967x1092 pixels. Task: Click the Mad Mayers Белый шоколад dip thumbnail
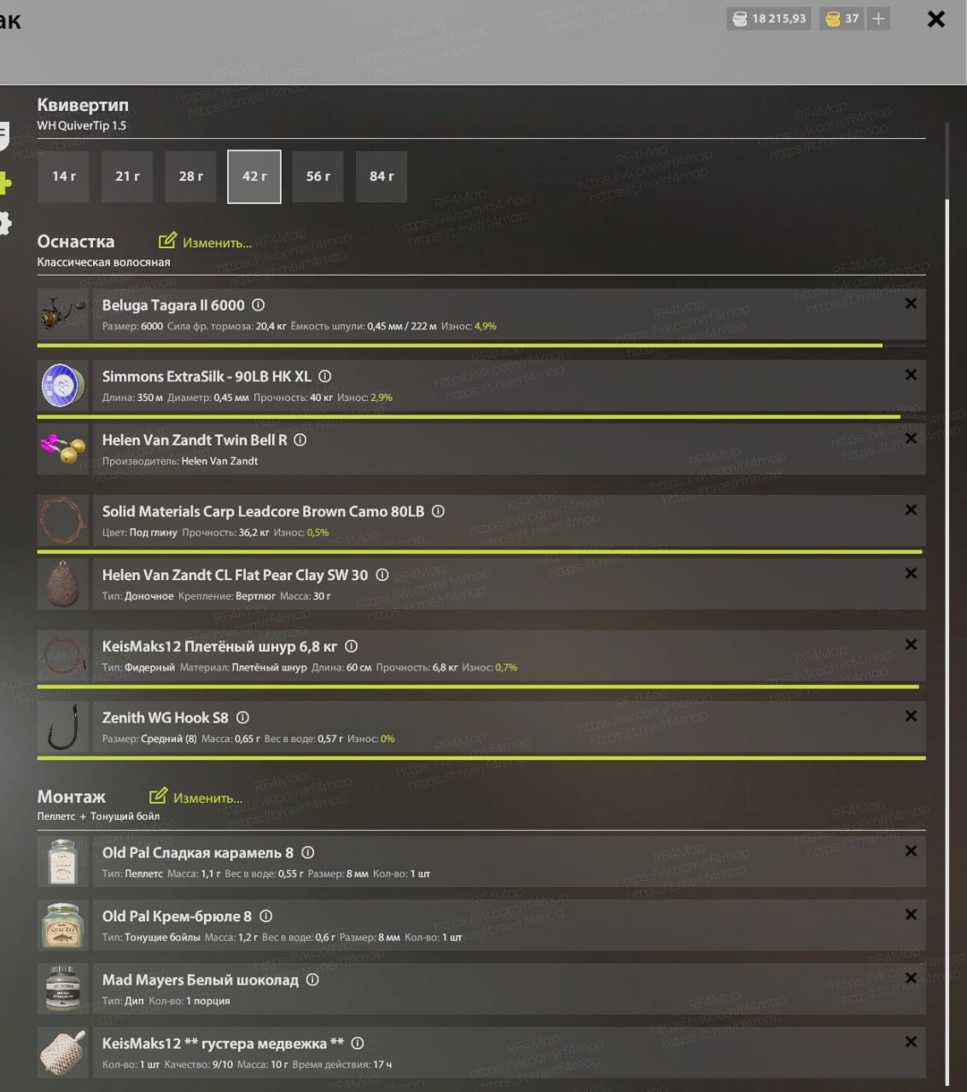(63, 990)
